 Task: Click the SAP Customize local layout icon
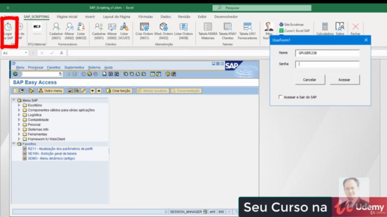(x=174, y=74)
